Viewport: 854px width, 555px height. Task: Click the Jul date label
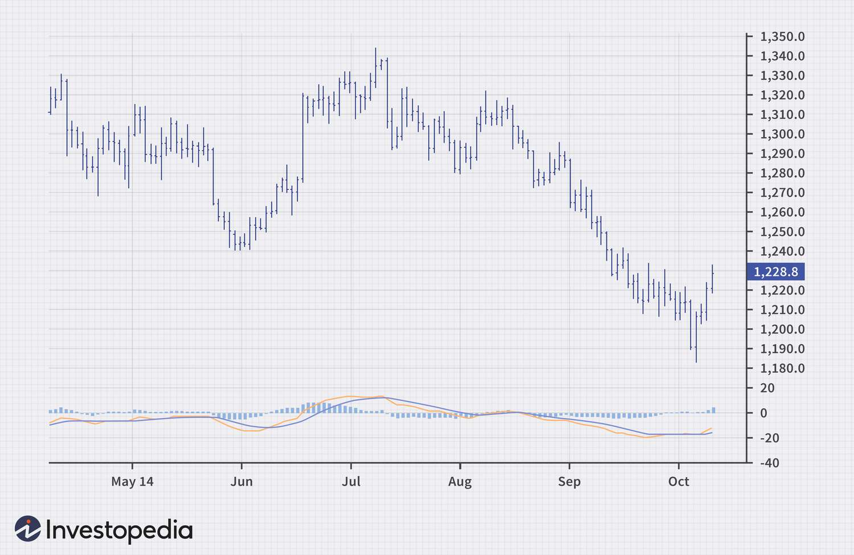(351, 482)
